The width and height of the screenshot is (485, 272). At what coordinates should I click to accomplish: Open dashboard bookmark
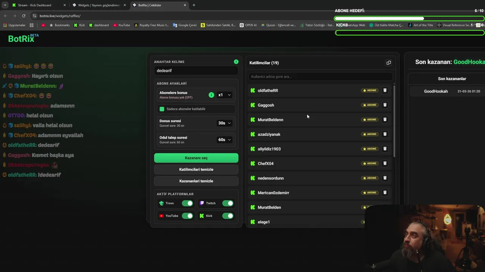tap(99, 25)
